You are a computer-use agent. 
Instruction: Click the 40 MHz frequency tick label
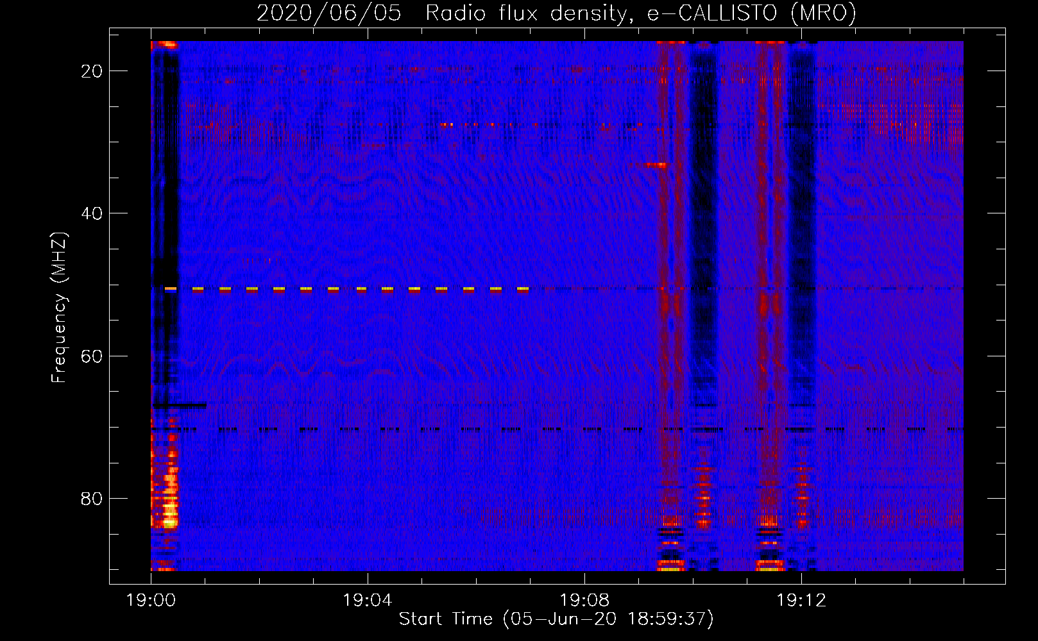tap(92, 213)
